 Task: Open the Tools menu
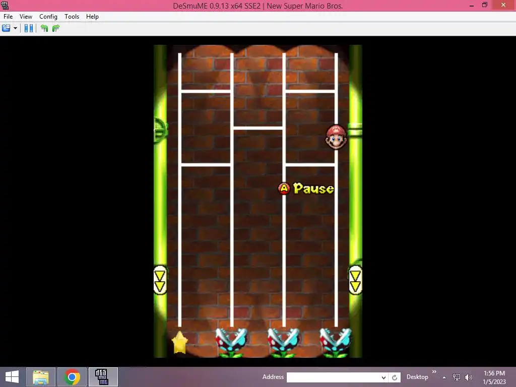[72, 17]
